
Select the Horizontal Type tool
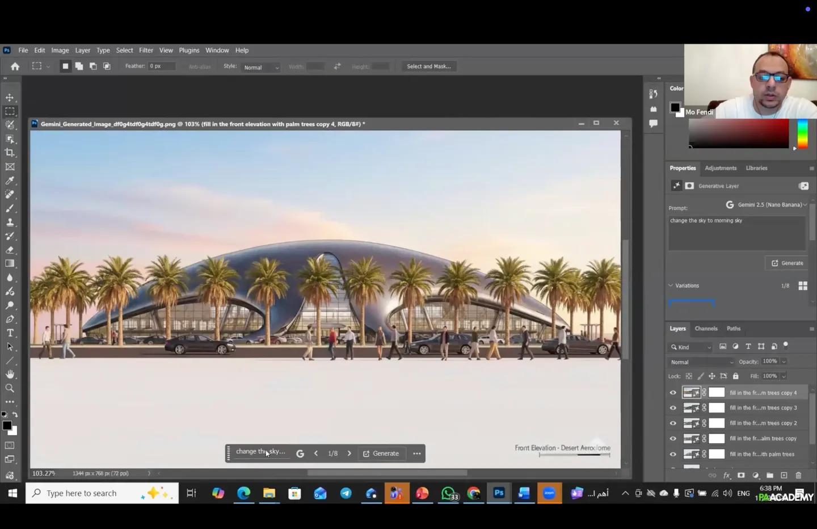click(10, 333)
